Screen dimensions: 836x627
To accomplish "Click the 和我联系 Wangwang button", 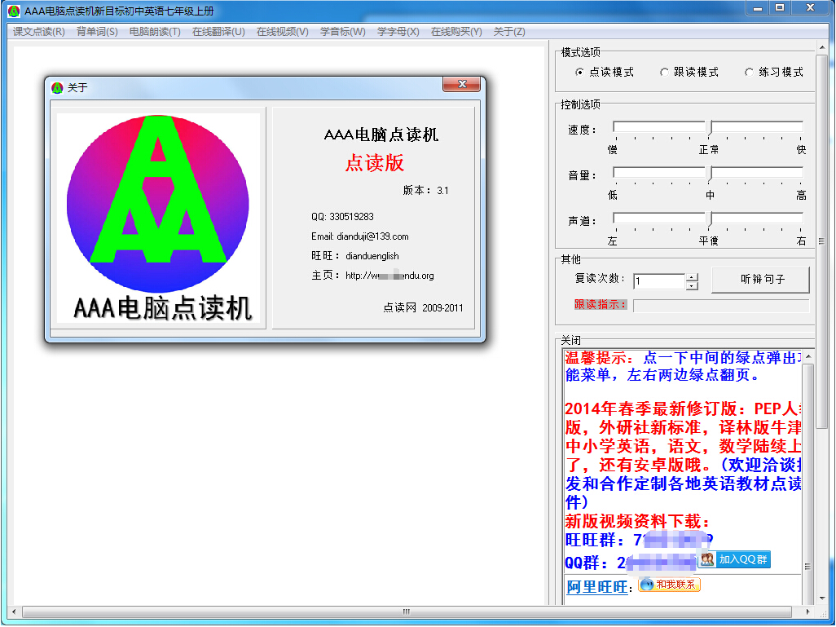I will click(669, 585).
